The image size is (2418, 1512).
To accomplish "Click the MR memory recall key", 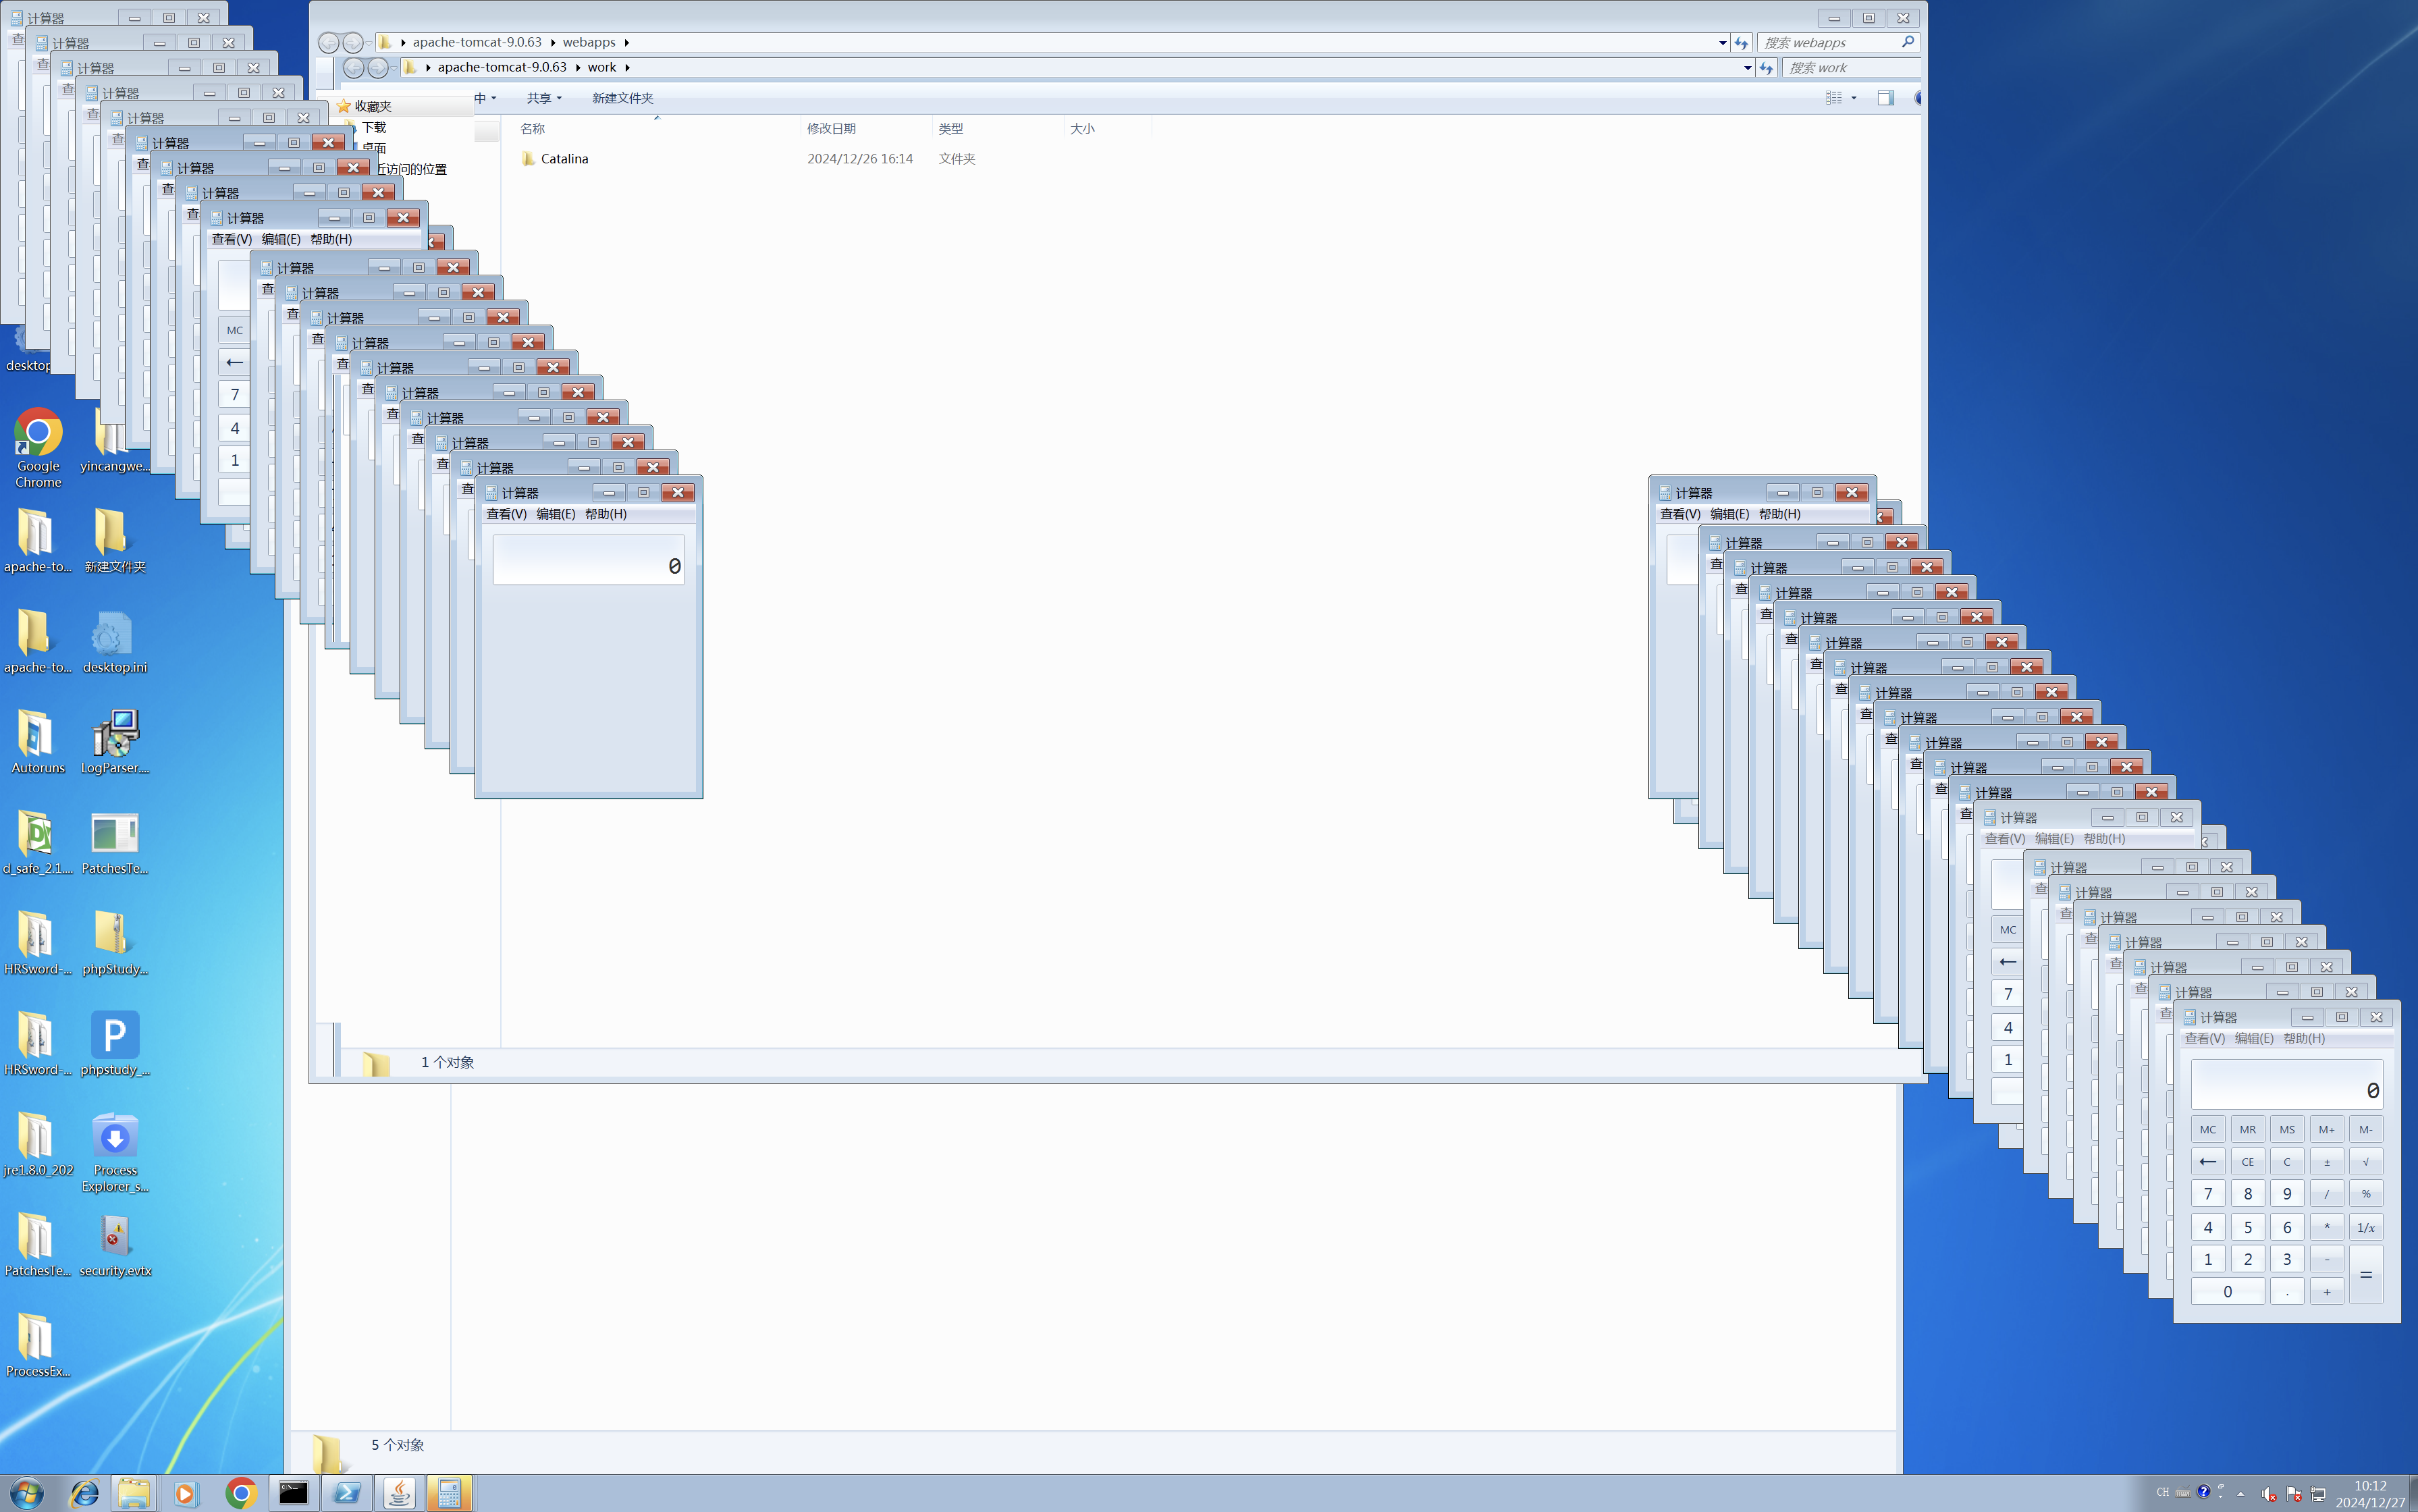I will [x=2247, y=1129].
